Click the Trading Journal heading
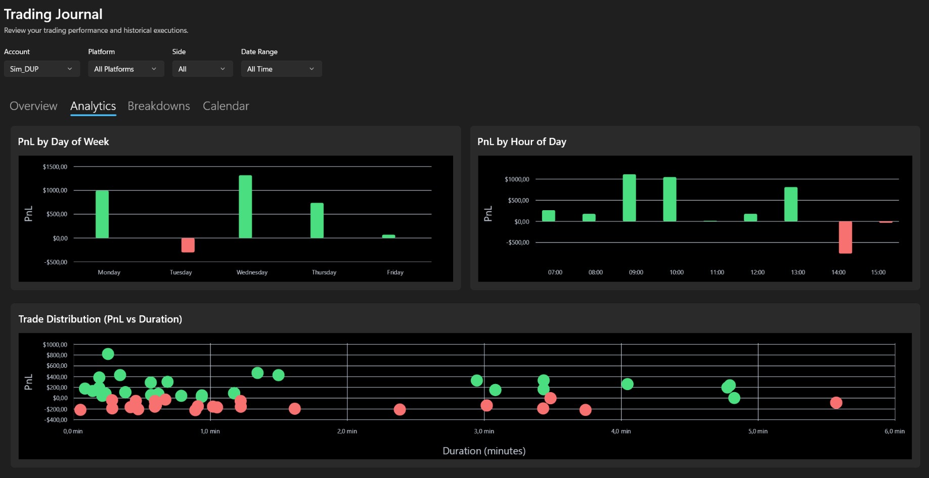 point(53,14)
